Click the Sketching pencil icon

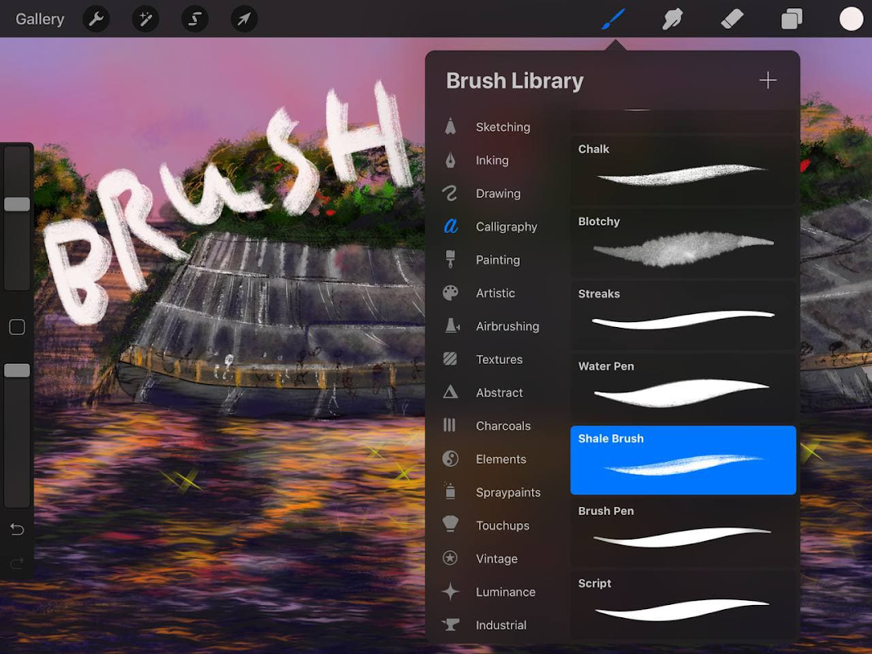click(450, 126)
